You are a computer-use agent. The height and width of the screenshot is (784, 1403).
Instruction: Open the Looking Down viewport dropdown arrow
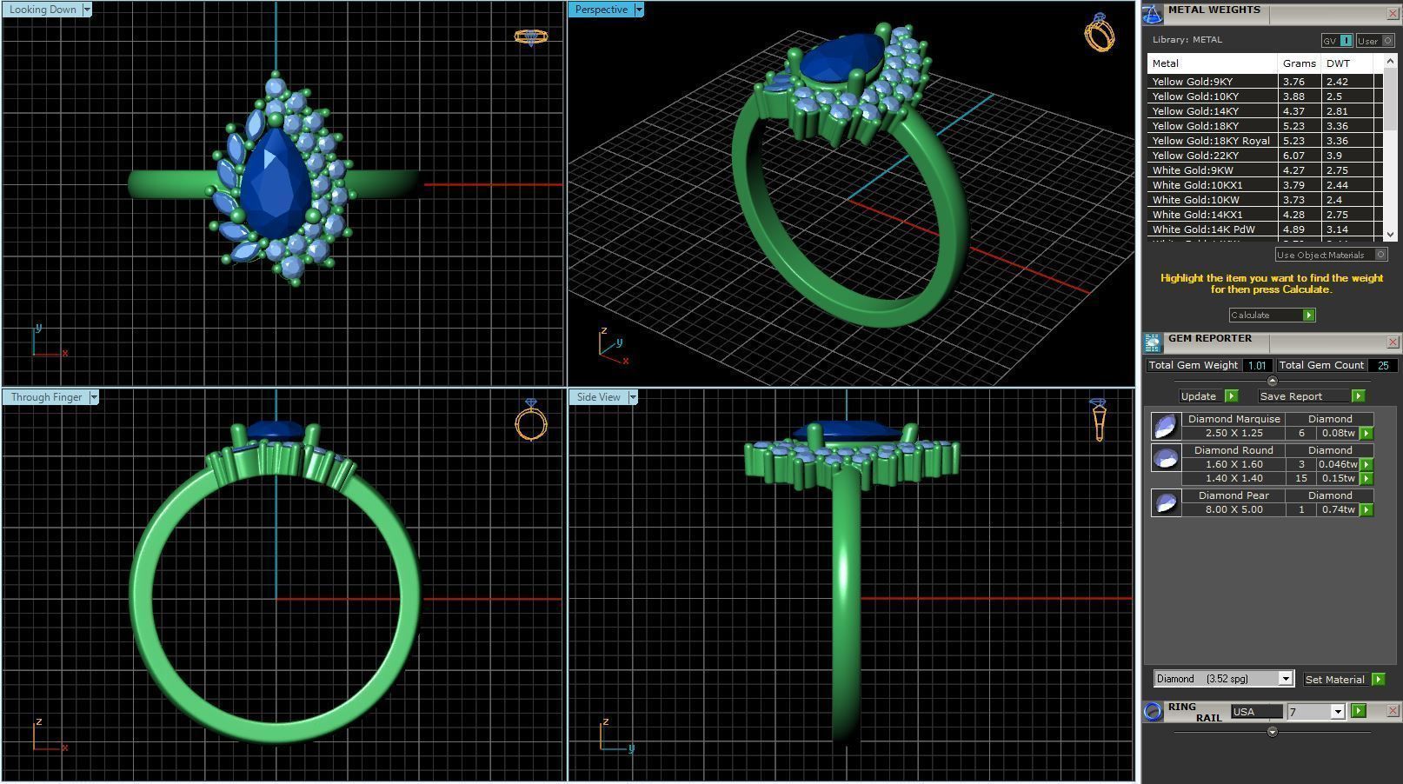(x=87, y=10)
